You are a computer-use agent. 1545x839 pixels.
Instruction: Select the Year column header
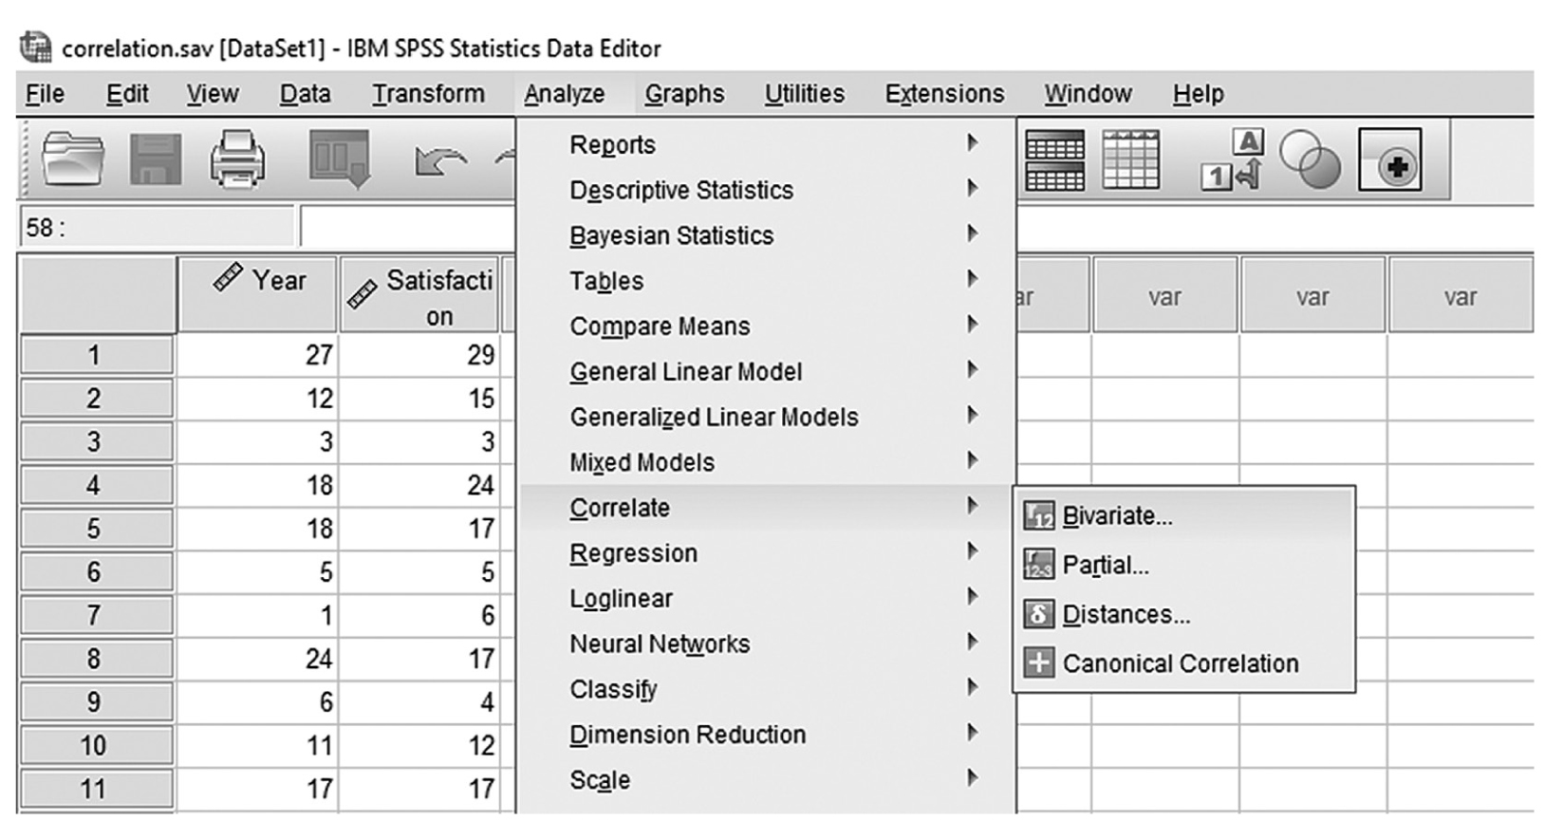point(257,295)
